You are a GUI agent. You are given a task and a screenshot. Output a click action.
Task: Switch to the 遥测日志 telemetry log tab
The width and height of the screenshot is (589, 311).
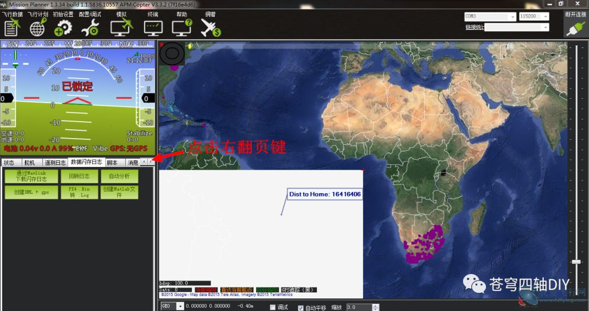(x=55, y=163)
